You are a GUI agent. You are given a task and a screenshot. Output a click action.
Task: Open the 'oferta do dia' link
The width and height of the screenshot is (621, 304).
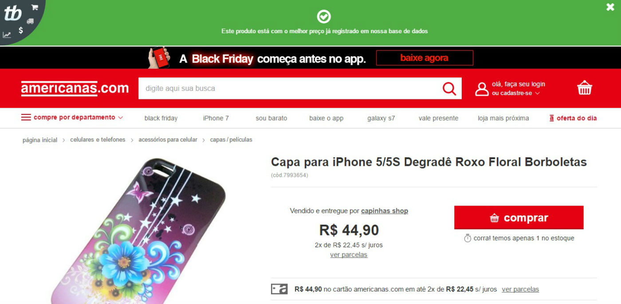(x=573, y=118)
